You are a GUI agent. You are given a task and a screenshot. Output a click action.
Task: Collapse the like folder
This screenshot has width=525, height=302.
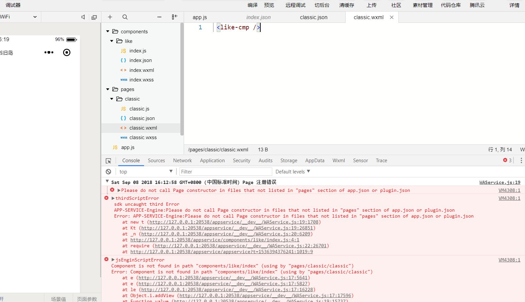(x=112, y=41)
